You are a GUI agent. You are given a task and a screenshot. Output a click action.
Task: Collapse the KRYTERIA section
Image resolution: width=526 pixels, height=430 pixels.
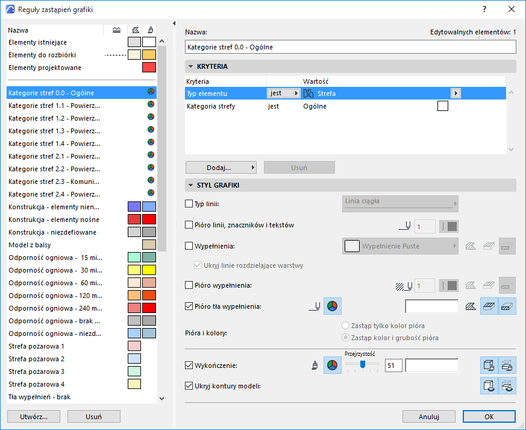pyautogui.click(x=191, y=66)
